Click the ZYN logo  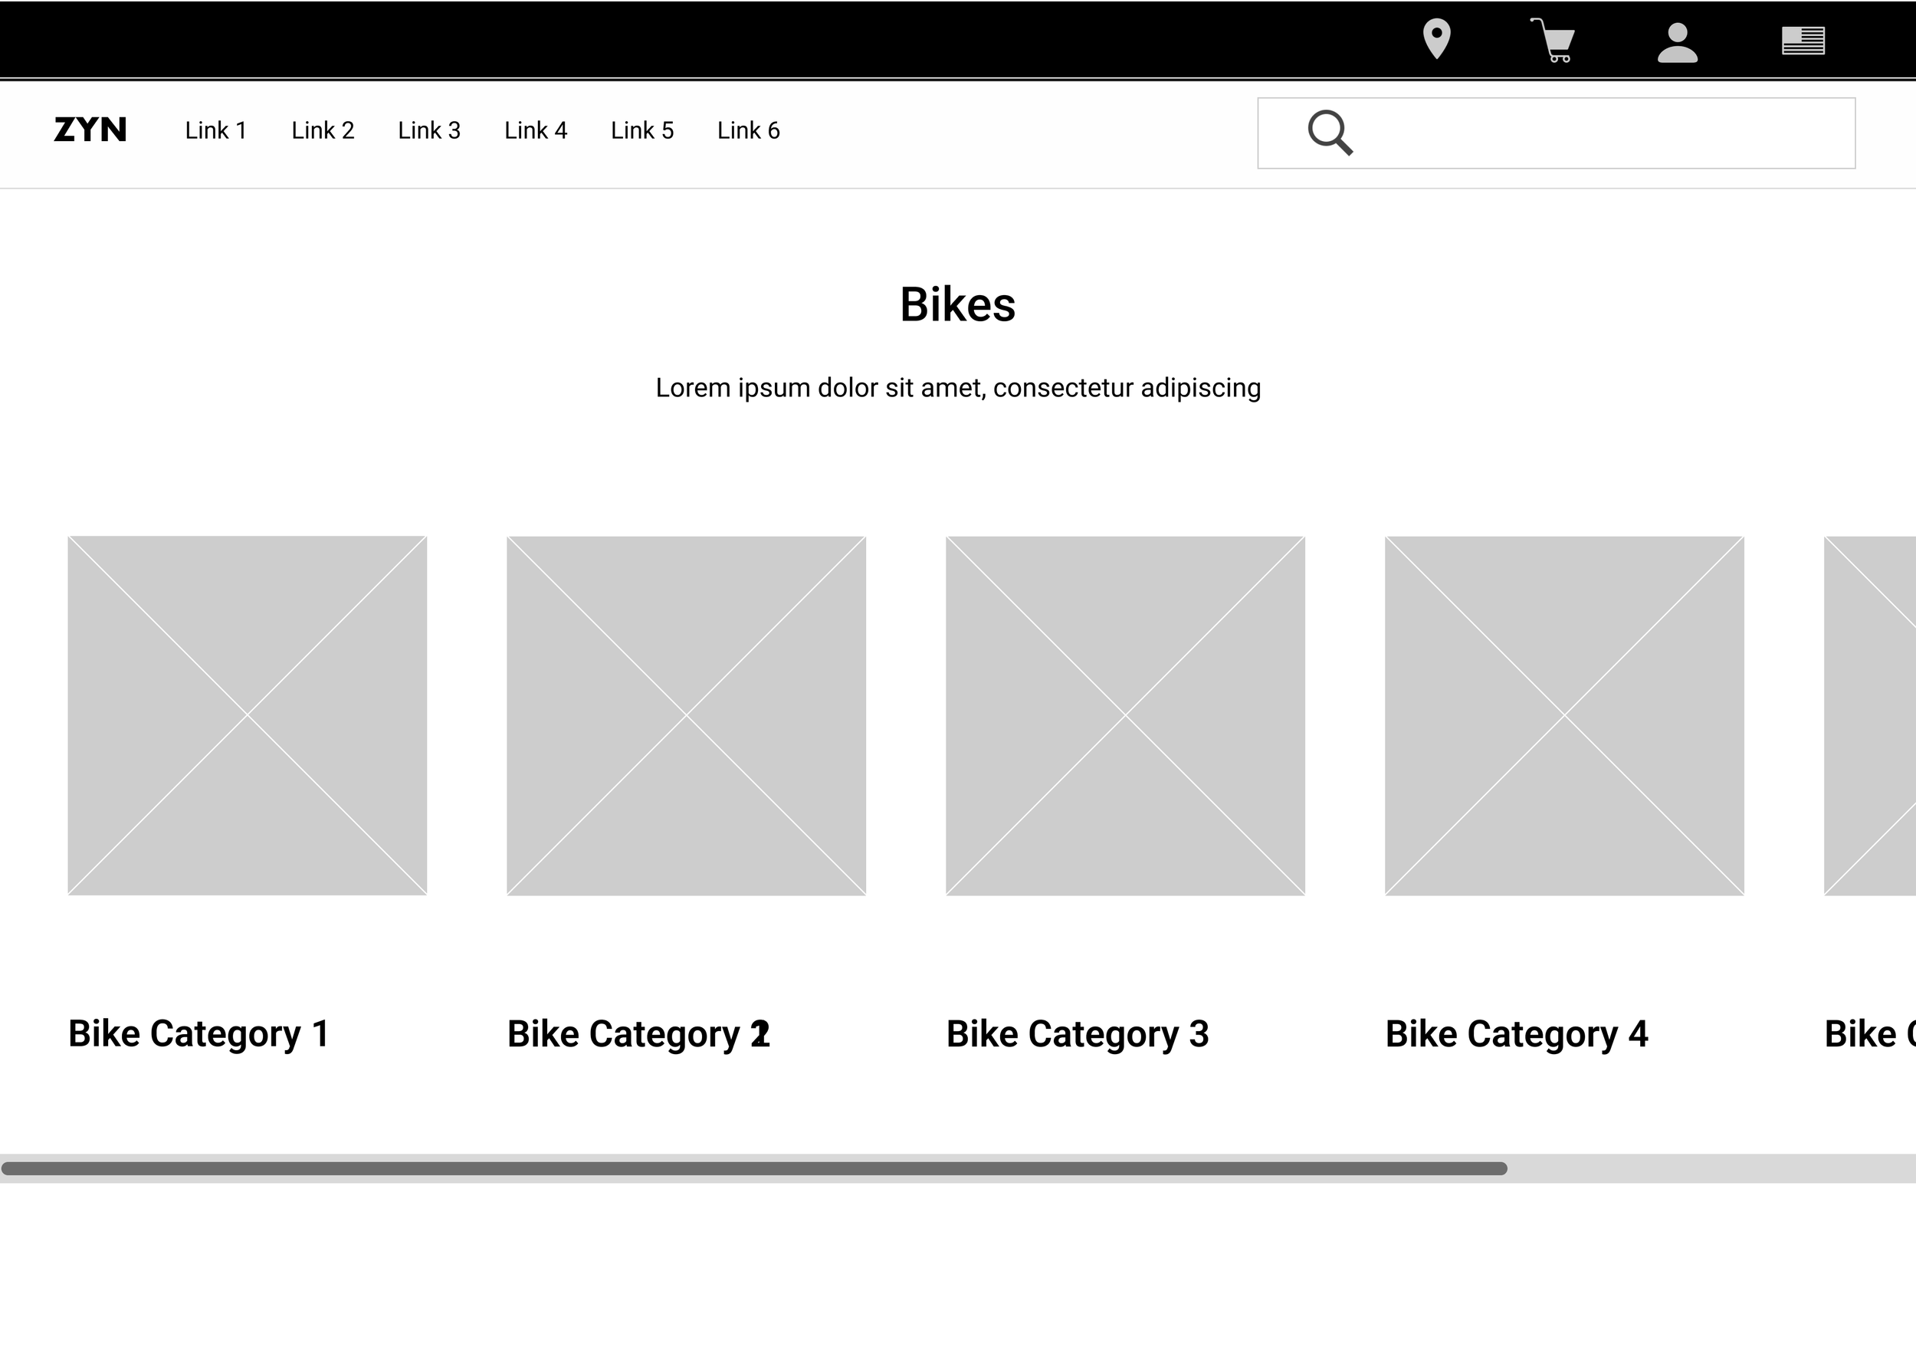pyautogui.click(x=90, y=130)
